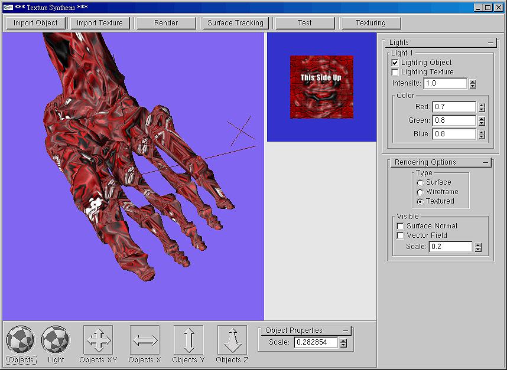This screenshot has height=370, width=507.
Task: Collapse the Rendering Options panel
Action: (486, 162)
